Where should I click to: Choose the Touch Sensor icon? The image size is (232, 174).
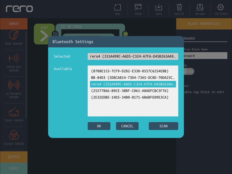click(x=14, y=112)
